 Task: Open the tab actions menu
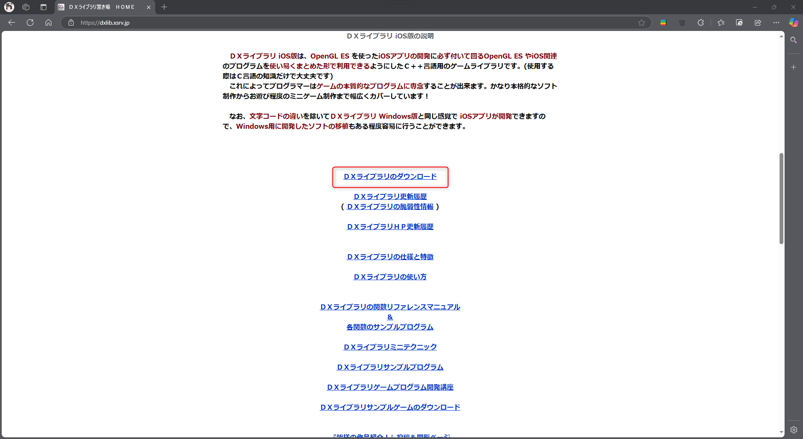[43, 7]
